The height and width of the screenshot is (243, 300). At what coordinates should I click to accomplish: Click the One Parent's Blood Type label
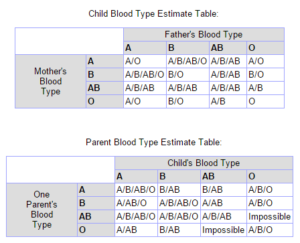(42, 210)
